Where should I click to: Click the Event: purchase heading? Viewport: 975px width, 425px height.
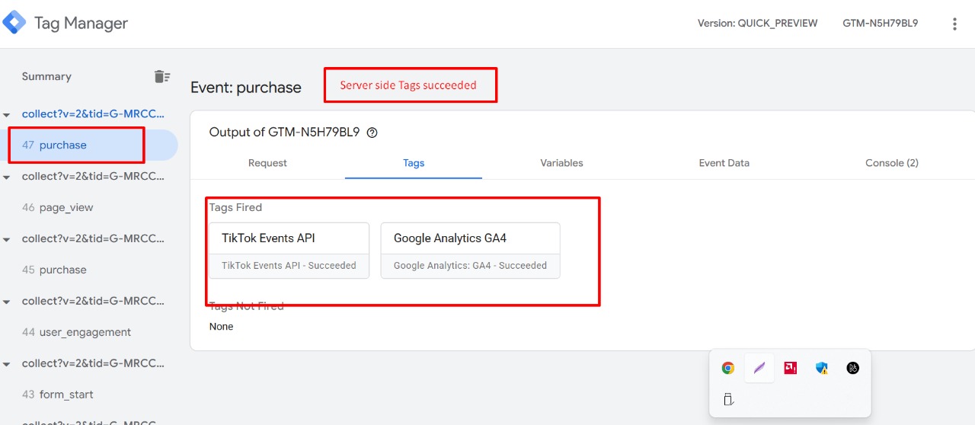click(x=246, y=88)
